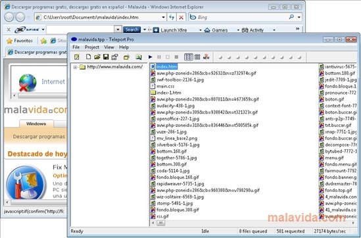Refresh the page in Internet Explorer

[172, 17]
